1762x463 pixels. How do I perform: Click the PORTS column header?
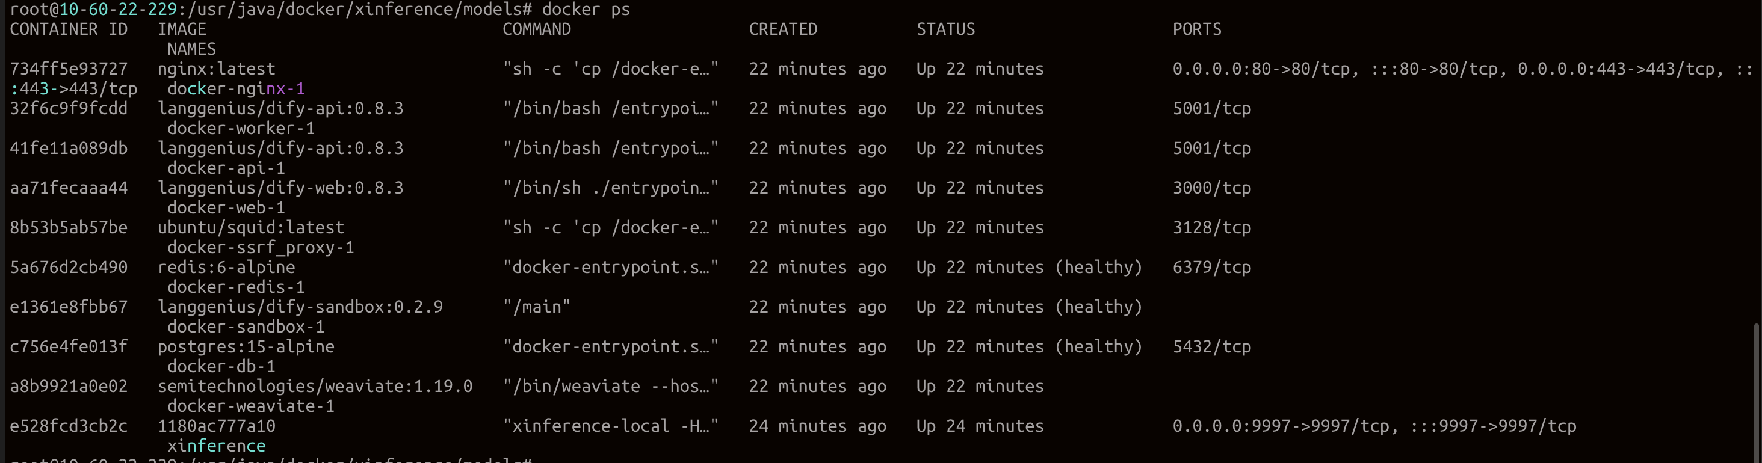coord(1197,29)
